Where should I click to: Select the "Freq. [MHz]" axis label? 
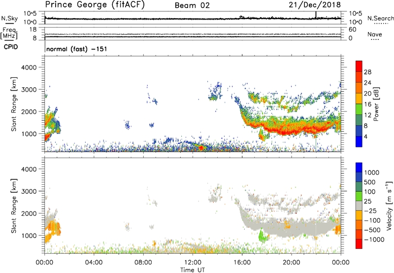9,34
